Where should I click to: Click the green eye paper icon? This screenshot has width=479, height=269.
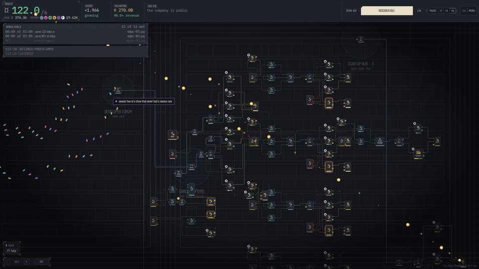click(50, 18)
